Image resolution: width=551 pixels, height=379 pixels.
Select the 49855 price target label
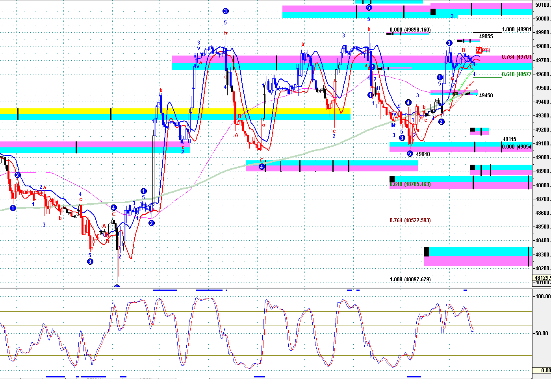tap(486, 37)
